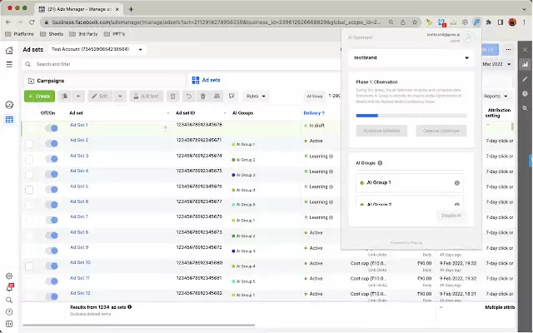Open the Rules dropdown
This screenshot has width=533, height=333.
click(256, 97)
